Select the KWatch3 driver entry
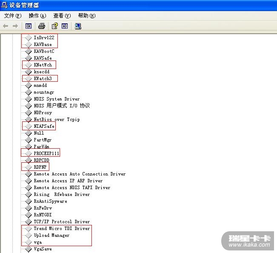Image resolution: width=277 pixels, height=253 pixels. click(x=43, y=78)
